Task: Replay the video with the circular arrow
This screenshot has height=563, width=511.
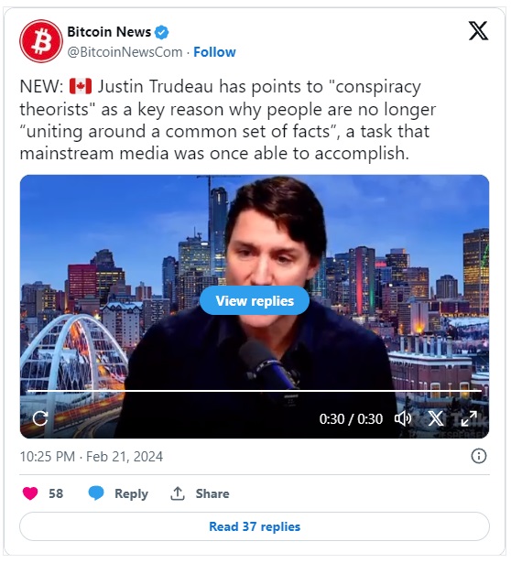Action: 40,418
